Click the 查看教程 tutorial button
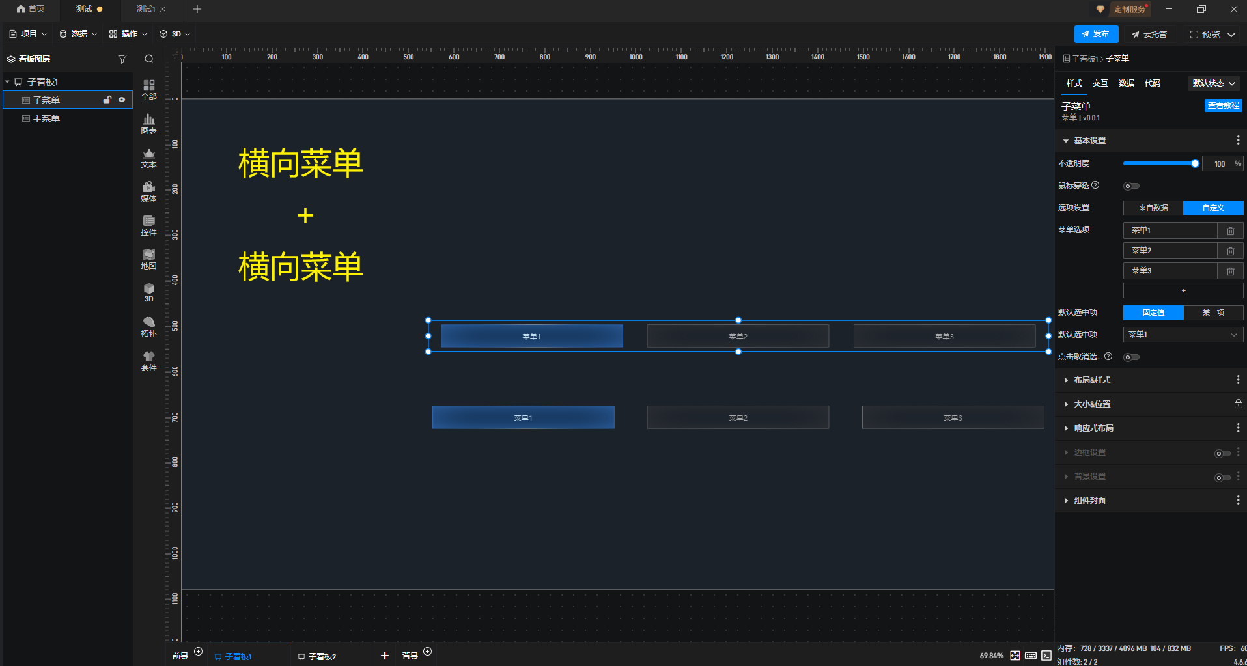Image resolution: width=1247 pixels, height=666 pixels. pyautogui.click(x=1223, y=105)
